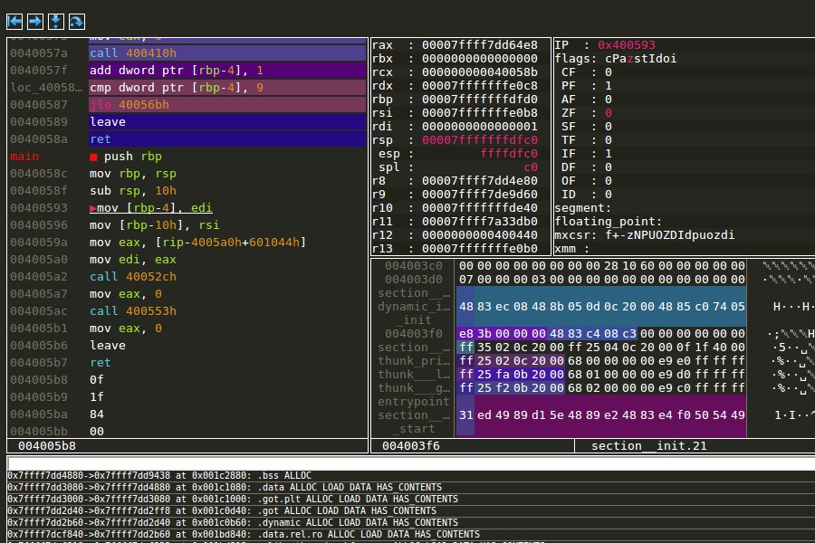Screen dimensions: 815x543
Task: Click the restart/rewind-to-start debugger icon
Action: click(14, 22)
